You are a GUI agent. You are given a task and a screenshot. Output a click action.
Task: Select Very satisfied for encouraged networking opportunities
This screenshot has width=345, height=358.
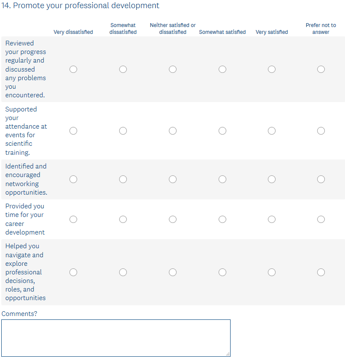tap(272, 179)
